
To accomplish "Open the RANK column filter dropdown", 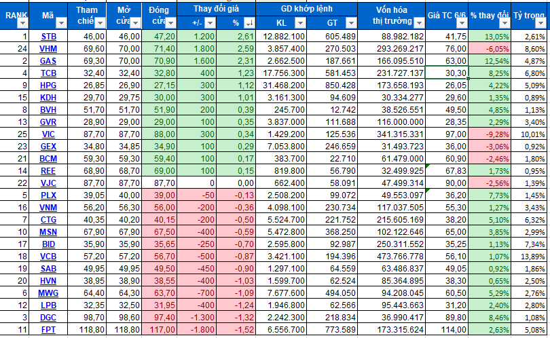I will (23, 23).
